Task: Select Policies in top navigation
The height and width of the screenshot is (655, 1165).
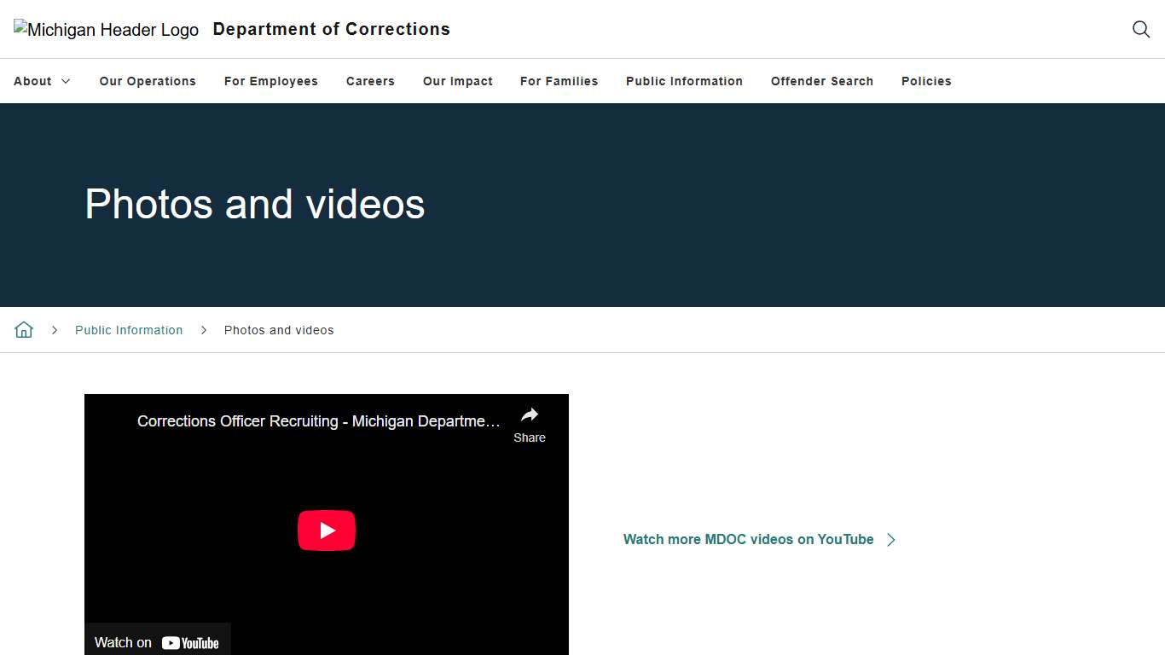Action: tap(925, 81)
